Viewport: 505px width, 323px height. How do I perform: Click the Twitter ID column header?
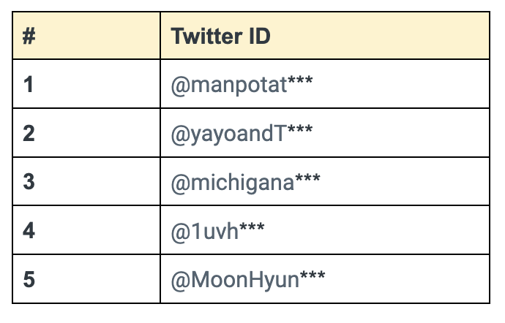click(325, 35)
